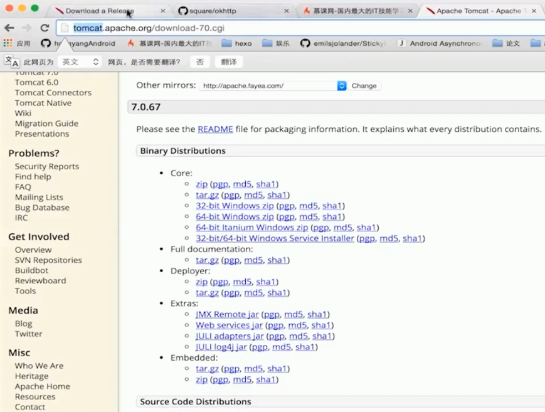Screen dimensions: 545x412
Task: Go back with the browser back arrow
Action: [9, 28]
